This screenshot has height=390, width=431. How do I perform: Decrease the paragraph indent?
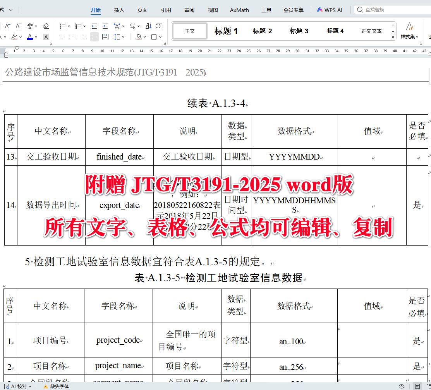(x=94, y=26)
